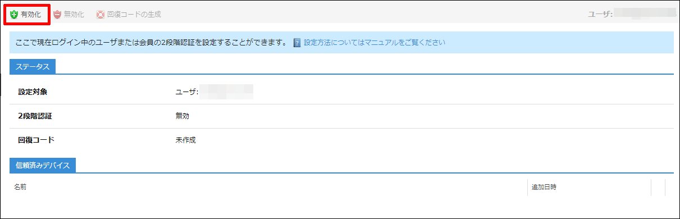Click the blurred username in the toolbar
This screenshot has height=219, width=680.
coord(645,14)
